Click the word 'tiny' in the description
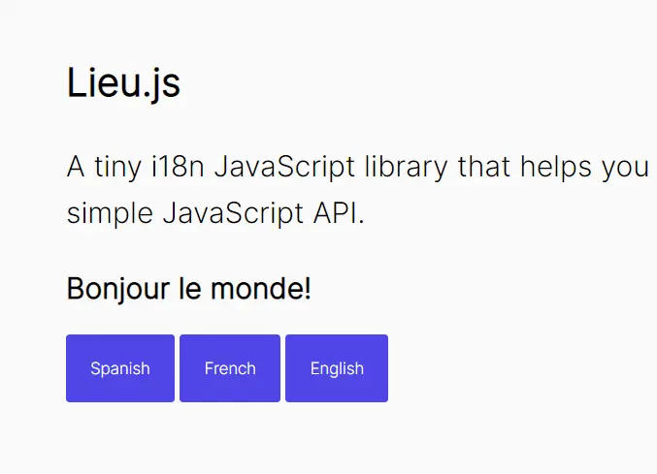657x474 pixels. click(117, 168)
